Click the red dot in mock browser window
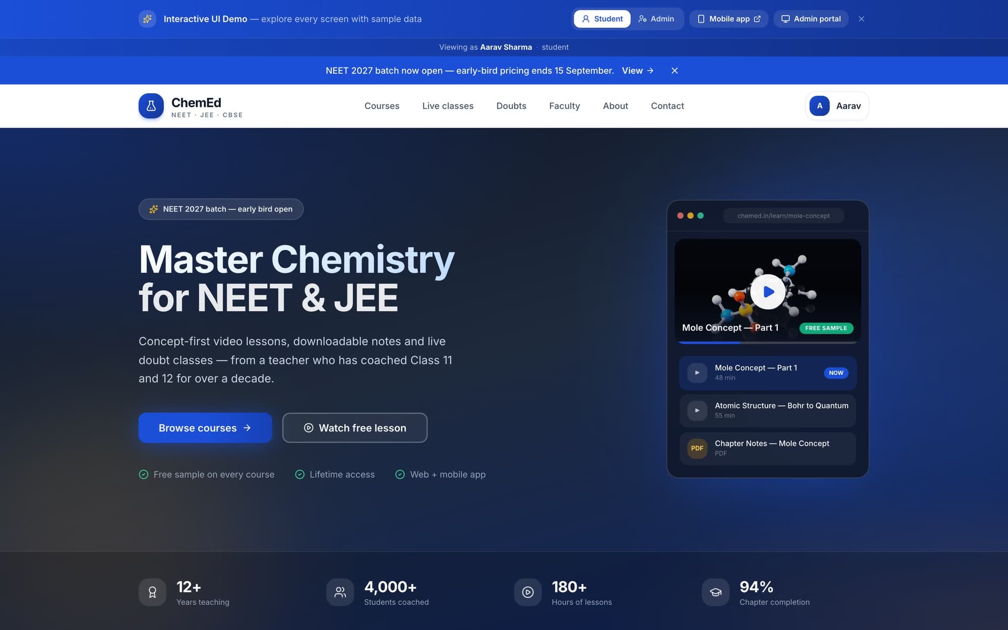This screenshot has height=630, width=1008. point(680,216)
